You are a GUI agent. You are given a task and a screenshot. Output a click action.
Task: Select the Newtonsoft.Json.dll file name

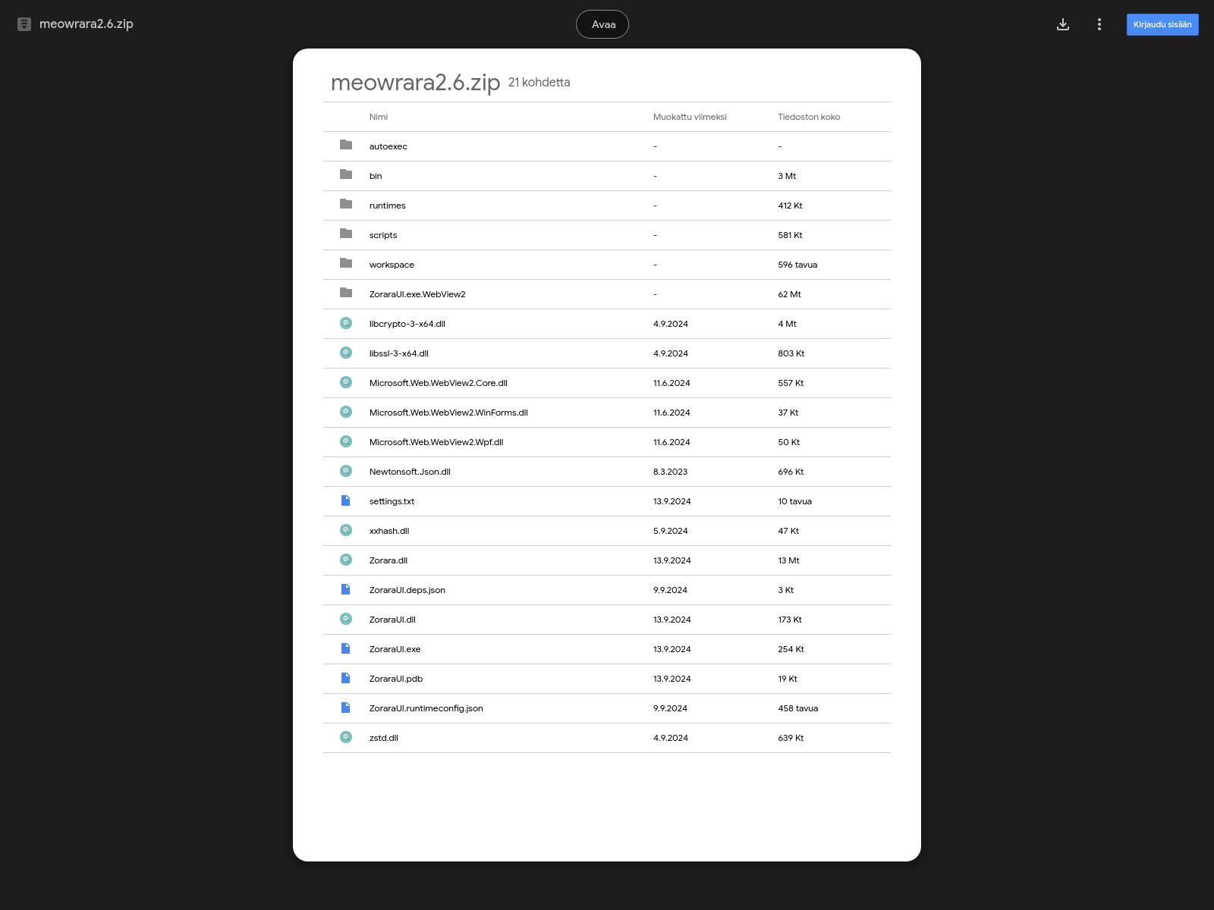click(x=410, y=472)
